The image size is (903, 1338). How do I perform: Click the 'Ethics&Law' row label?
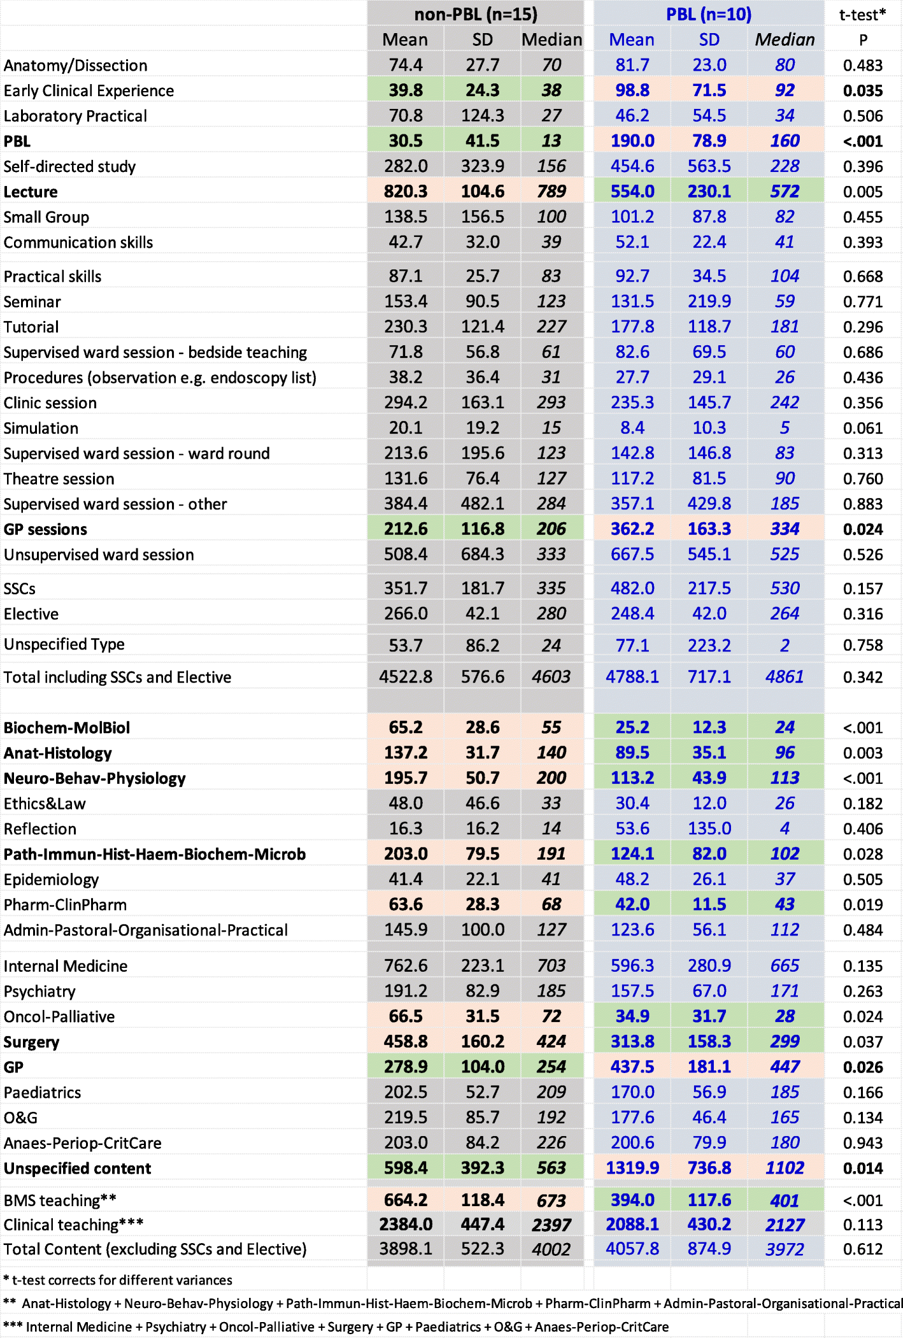click(x=45, y=804)
